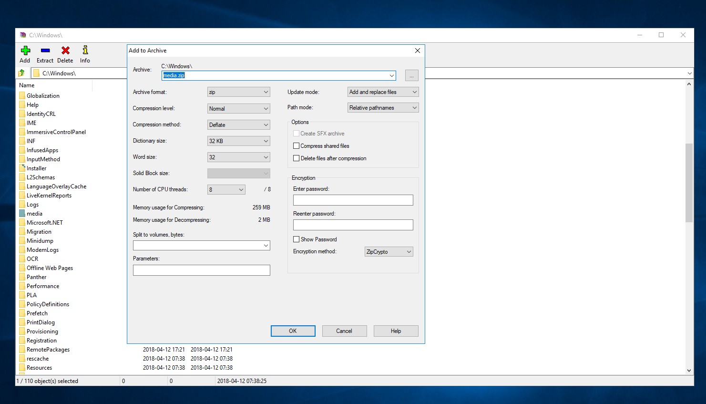The height and width of the screenshot is (404, 706).
Task: Check the Show Password box
Action: [x=296, y=239]
